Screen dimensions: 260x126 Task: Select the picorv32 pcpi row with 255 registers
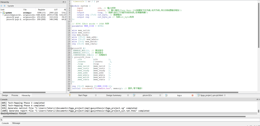[33, 17]
